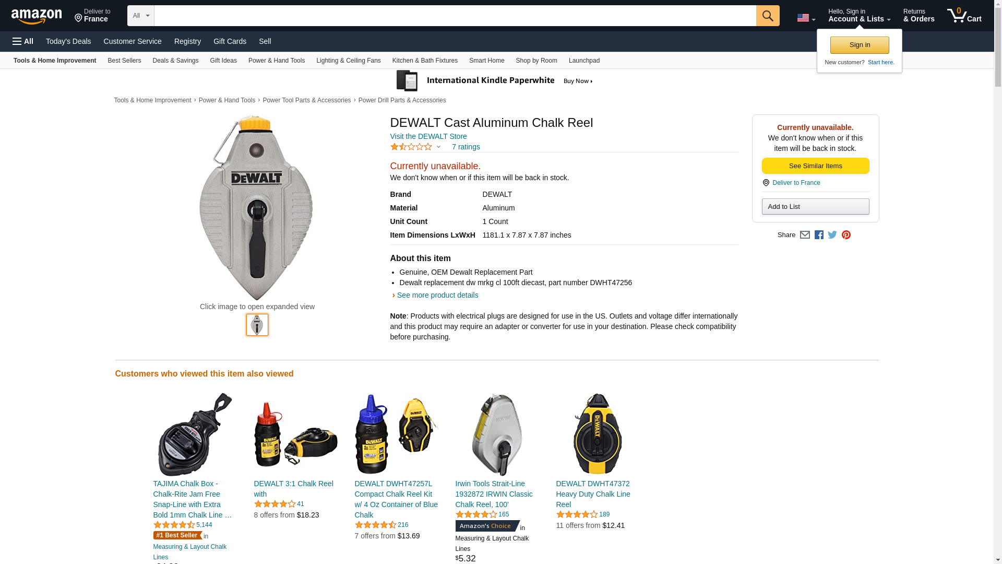Share the product on Twitter
The image size is (1002, 564).
pos(832,235)
